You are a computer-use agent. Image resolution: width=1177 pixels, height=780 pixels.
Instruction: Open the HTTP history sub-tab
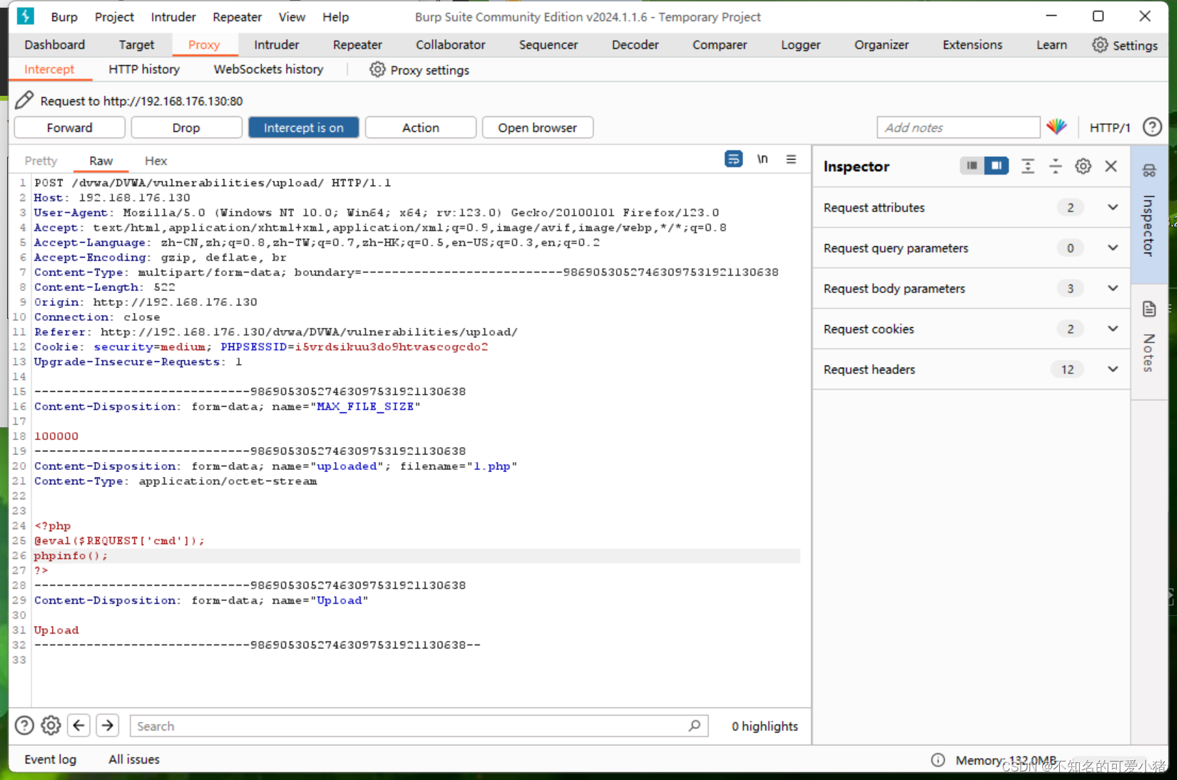144,69
